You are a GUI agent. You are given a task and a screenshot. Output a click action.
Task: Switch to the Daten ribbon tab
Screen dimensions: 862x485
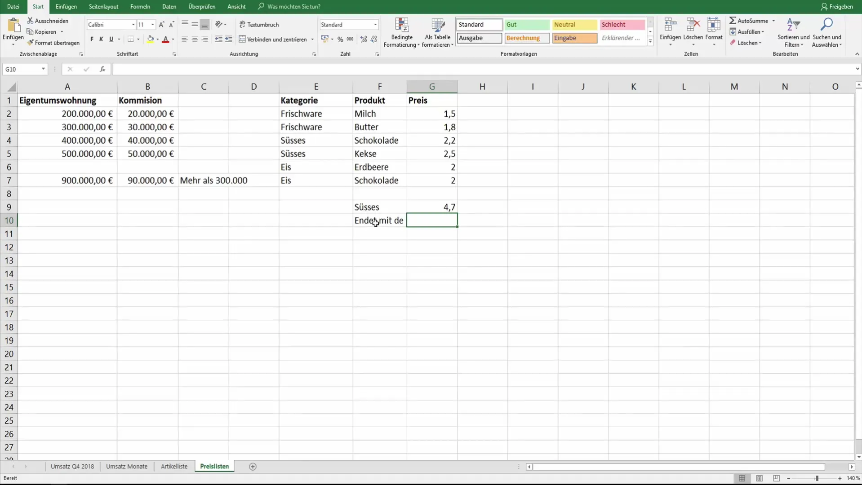(x=169, y=7)
